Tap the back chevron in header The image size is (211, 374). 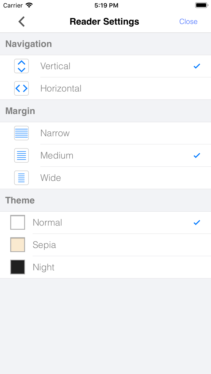[x=21, y=22]
